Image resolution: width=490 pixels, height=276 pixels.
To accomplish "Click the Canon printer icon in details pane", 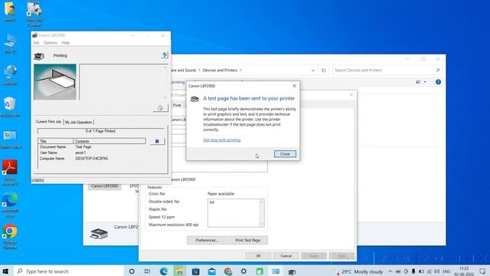I will [x=99, y=233].
